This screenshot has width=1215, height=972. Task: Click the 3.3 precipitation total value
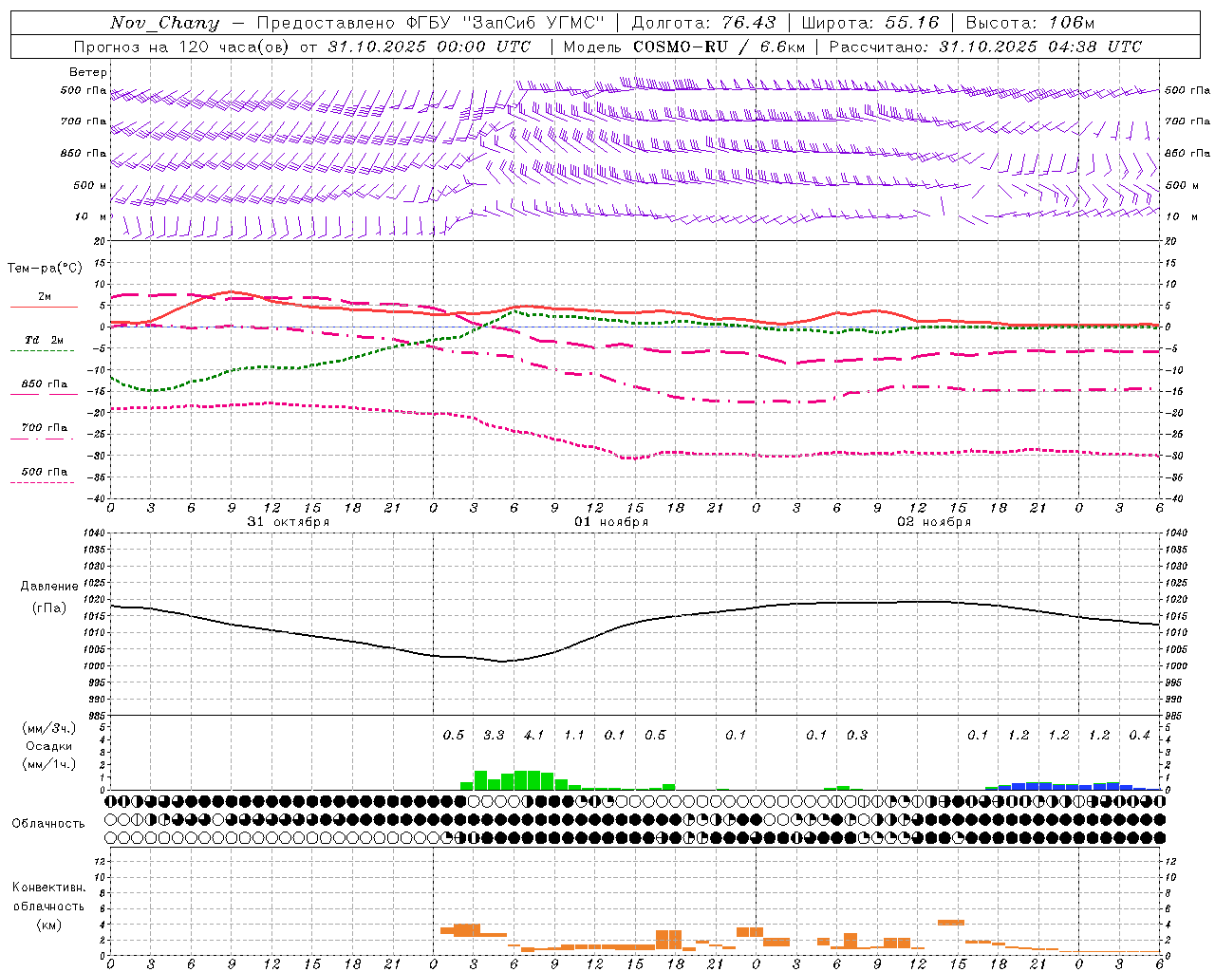(494, 736)
